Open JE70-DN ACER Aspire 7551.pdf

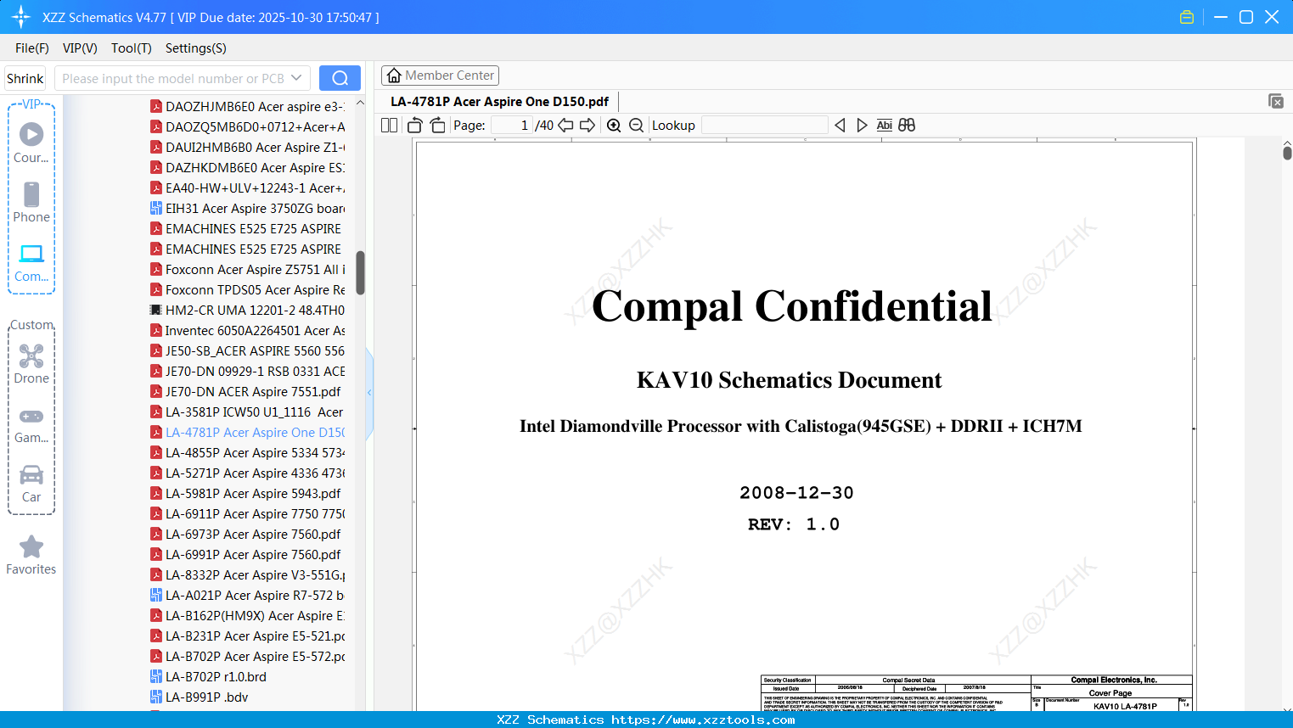coord(245,392)
